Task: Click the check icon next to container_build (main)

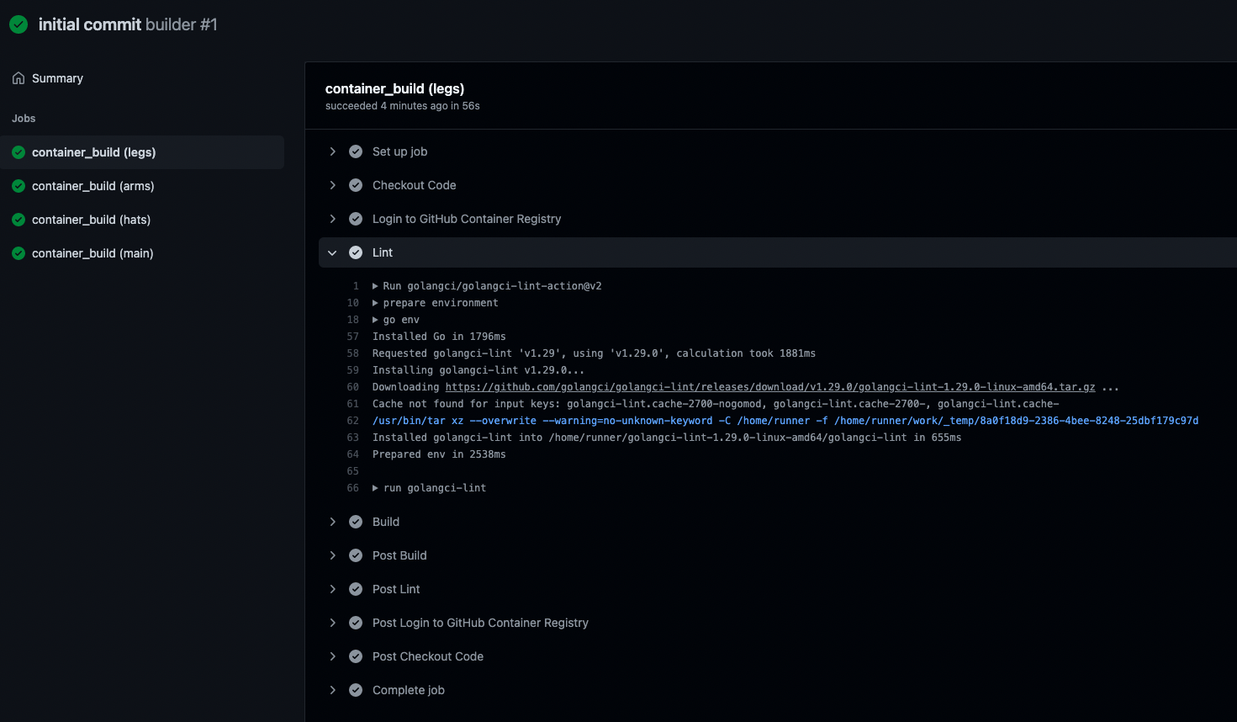Action: click(x=19, y=253)
